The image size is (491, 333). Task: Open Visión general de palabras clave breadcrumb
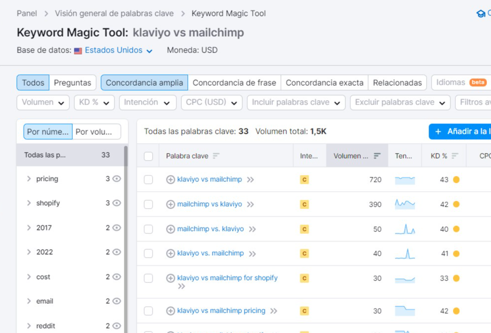(x=114, y=13)
